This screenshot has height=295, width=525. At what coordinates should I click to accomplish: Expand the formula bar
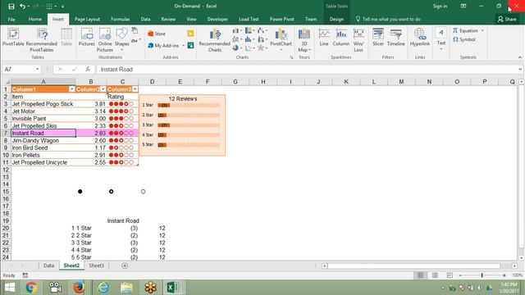coord(520,69)
